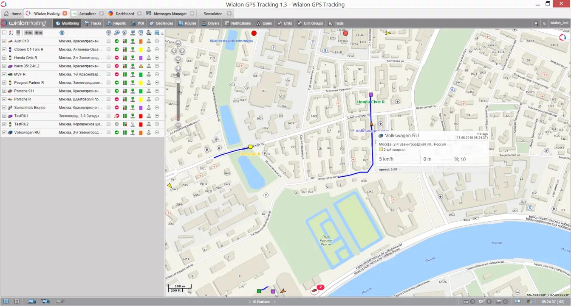
Task: Toggle the select-all units checkbox
Action: (x=4, y=33)
